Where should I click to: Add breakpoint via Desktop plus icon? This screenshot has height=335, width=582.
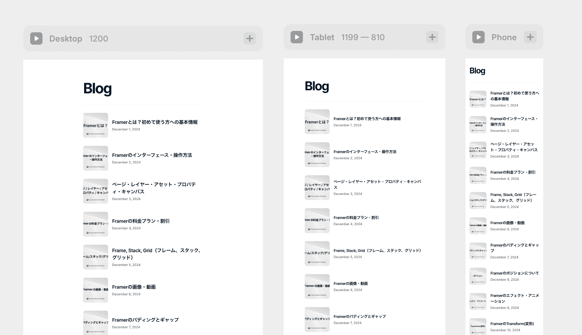pyautogui.click(x=250, y=38)
